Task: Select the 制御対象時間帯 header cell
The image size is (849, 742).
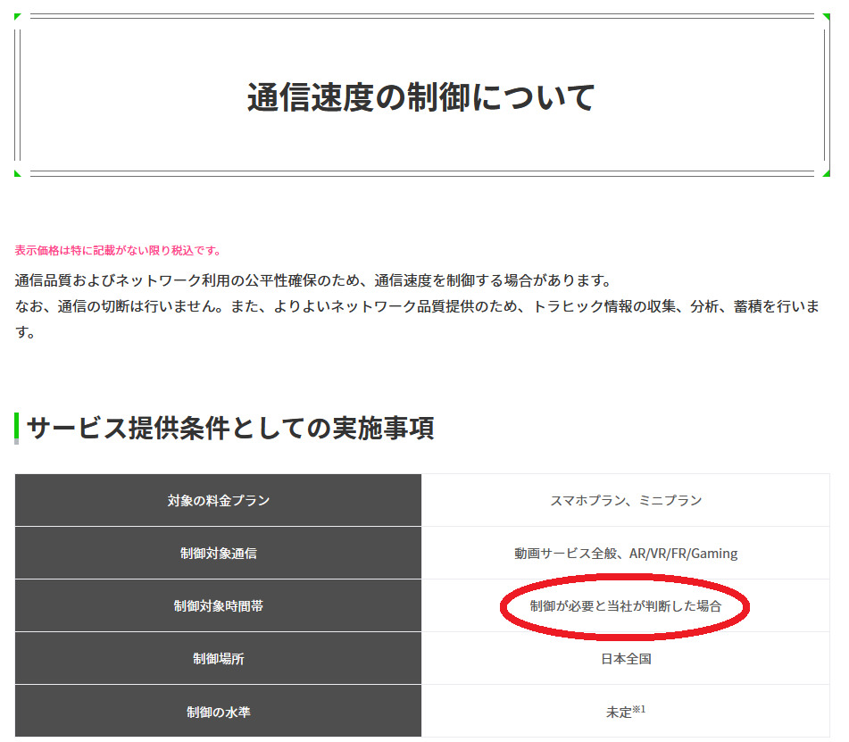Action: pos(218,605)
